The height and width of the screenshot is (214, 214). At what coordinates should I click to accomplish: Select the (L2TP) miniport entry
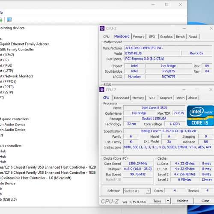(x=6, y=71)
